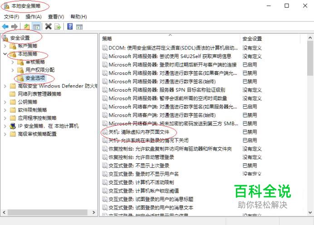Viewport: 314px width, 225px height.
Task: Click the 网络列表管理器策略 folder icon
Action: pos(13,94)
